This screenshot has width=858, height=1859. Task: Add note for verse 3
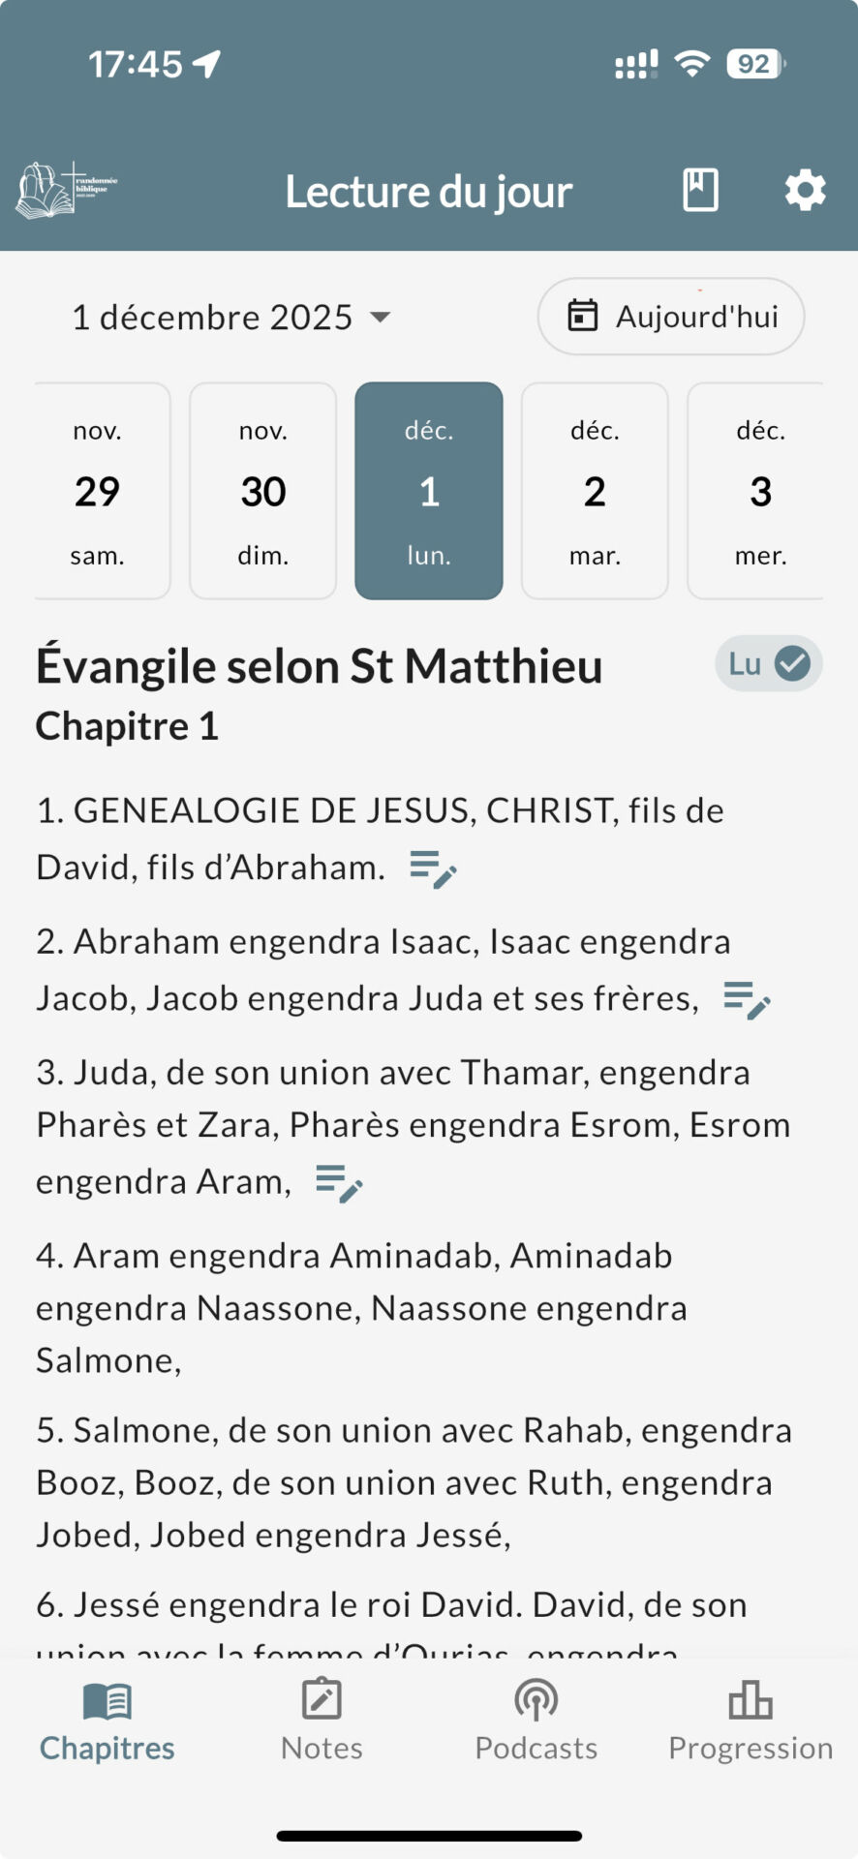tap(339, 1182)
